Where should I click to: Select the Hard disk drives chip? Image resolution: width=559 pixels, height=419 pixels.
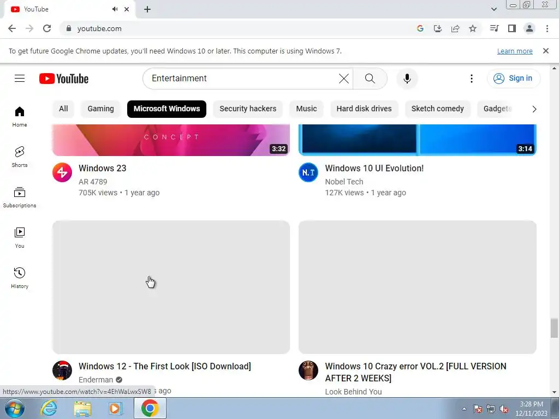pos(364,109)
